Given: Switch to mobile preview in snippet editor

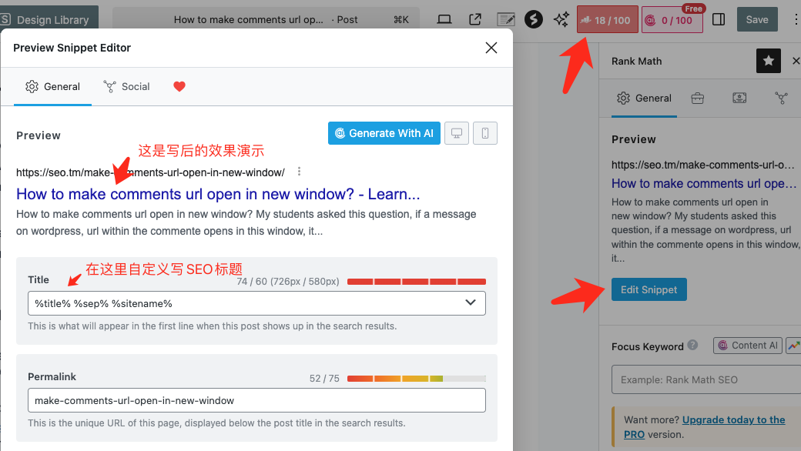Looking at the screenshot, I should point(485,133).
